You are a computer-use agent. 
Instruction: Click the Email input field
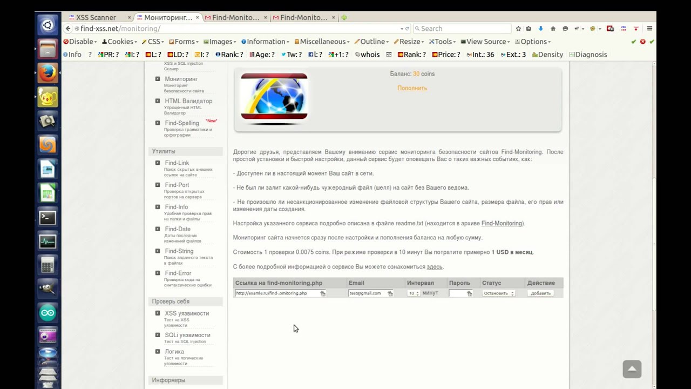(x=371, y=293)
